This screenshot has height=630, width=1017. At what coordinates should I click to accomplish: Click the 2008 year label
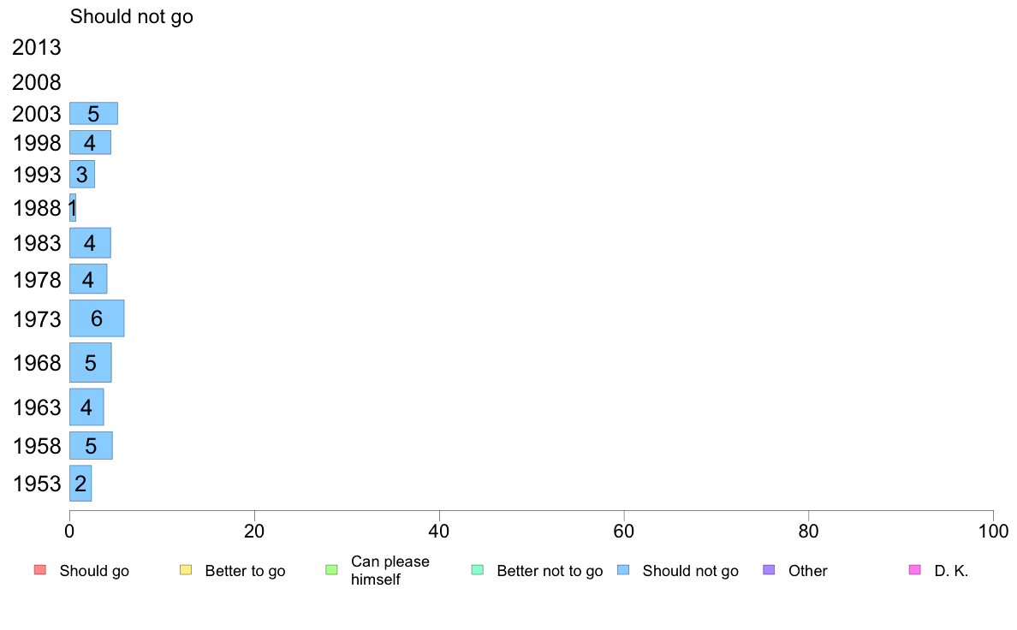point(36,82)
